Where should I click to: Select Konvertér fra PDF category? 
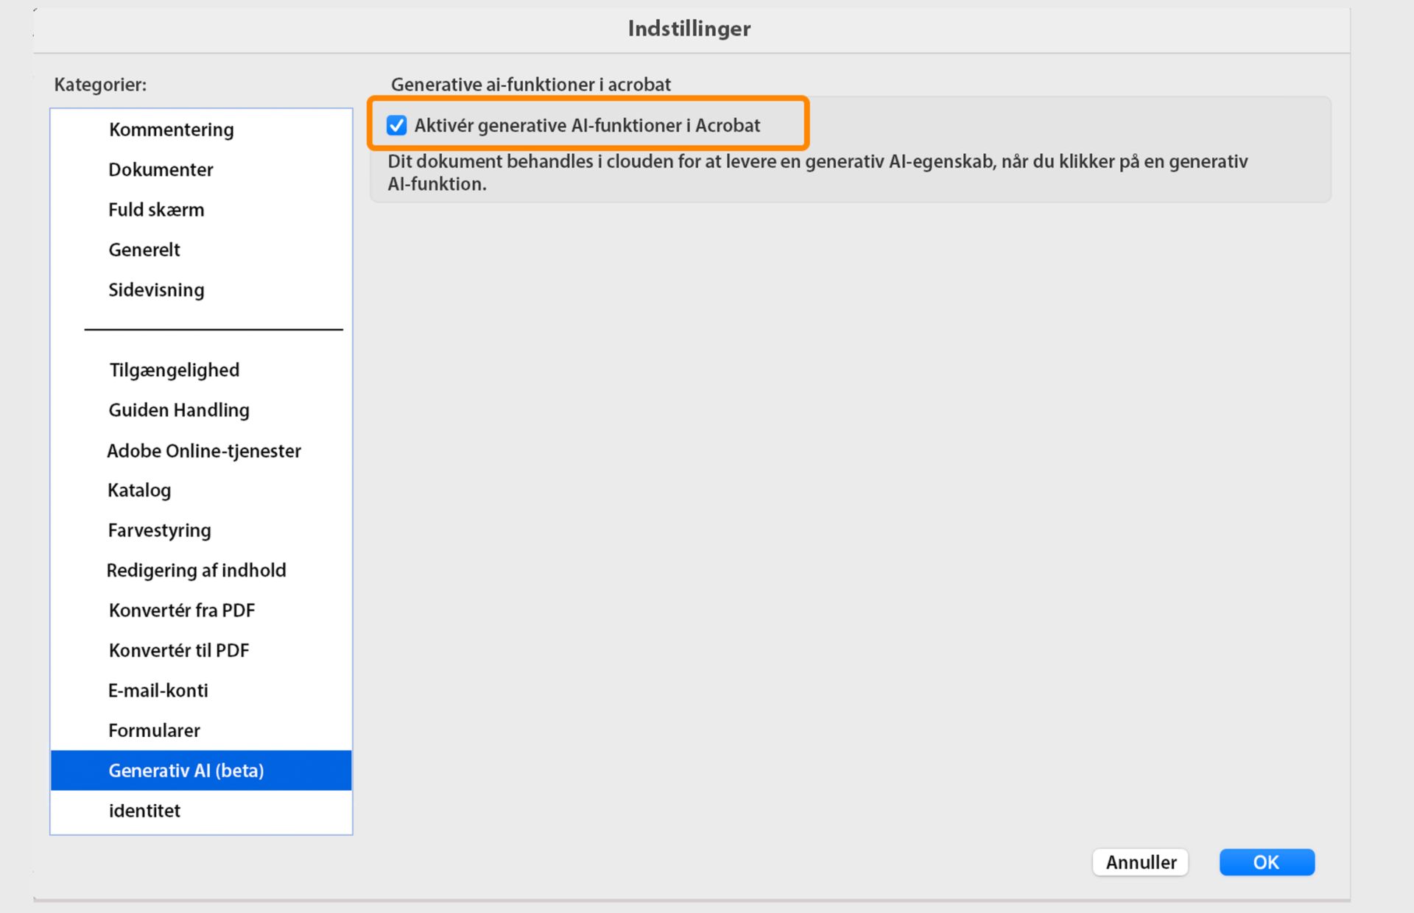pyautogui.click(x=181, y=610)
